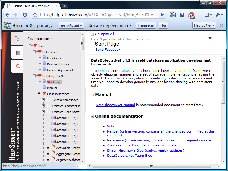Open the page language dropdown 'английский'
The image size is (228, 171).
(x=71, y=25)
